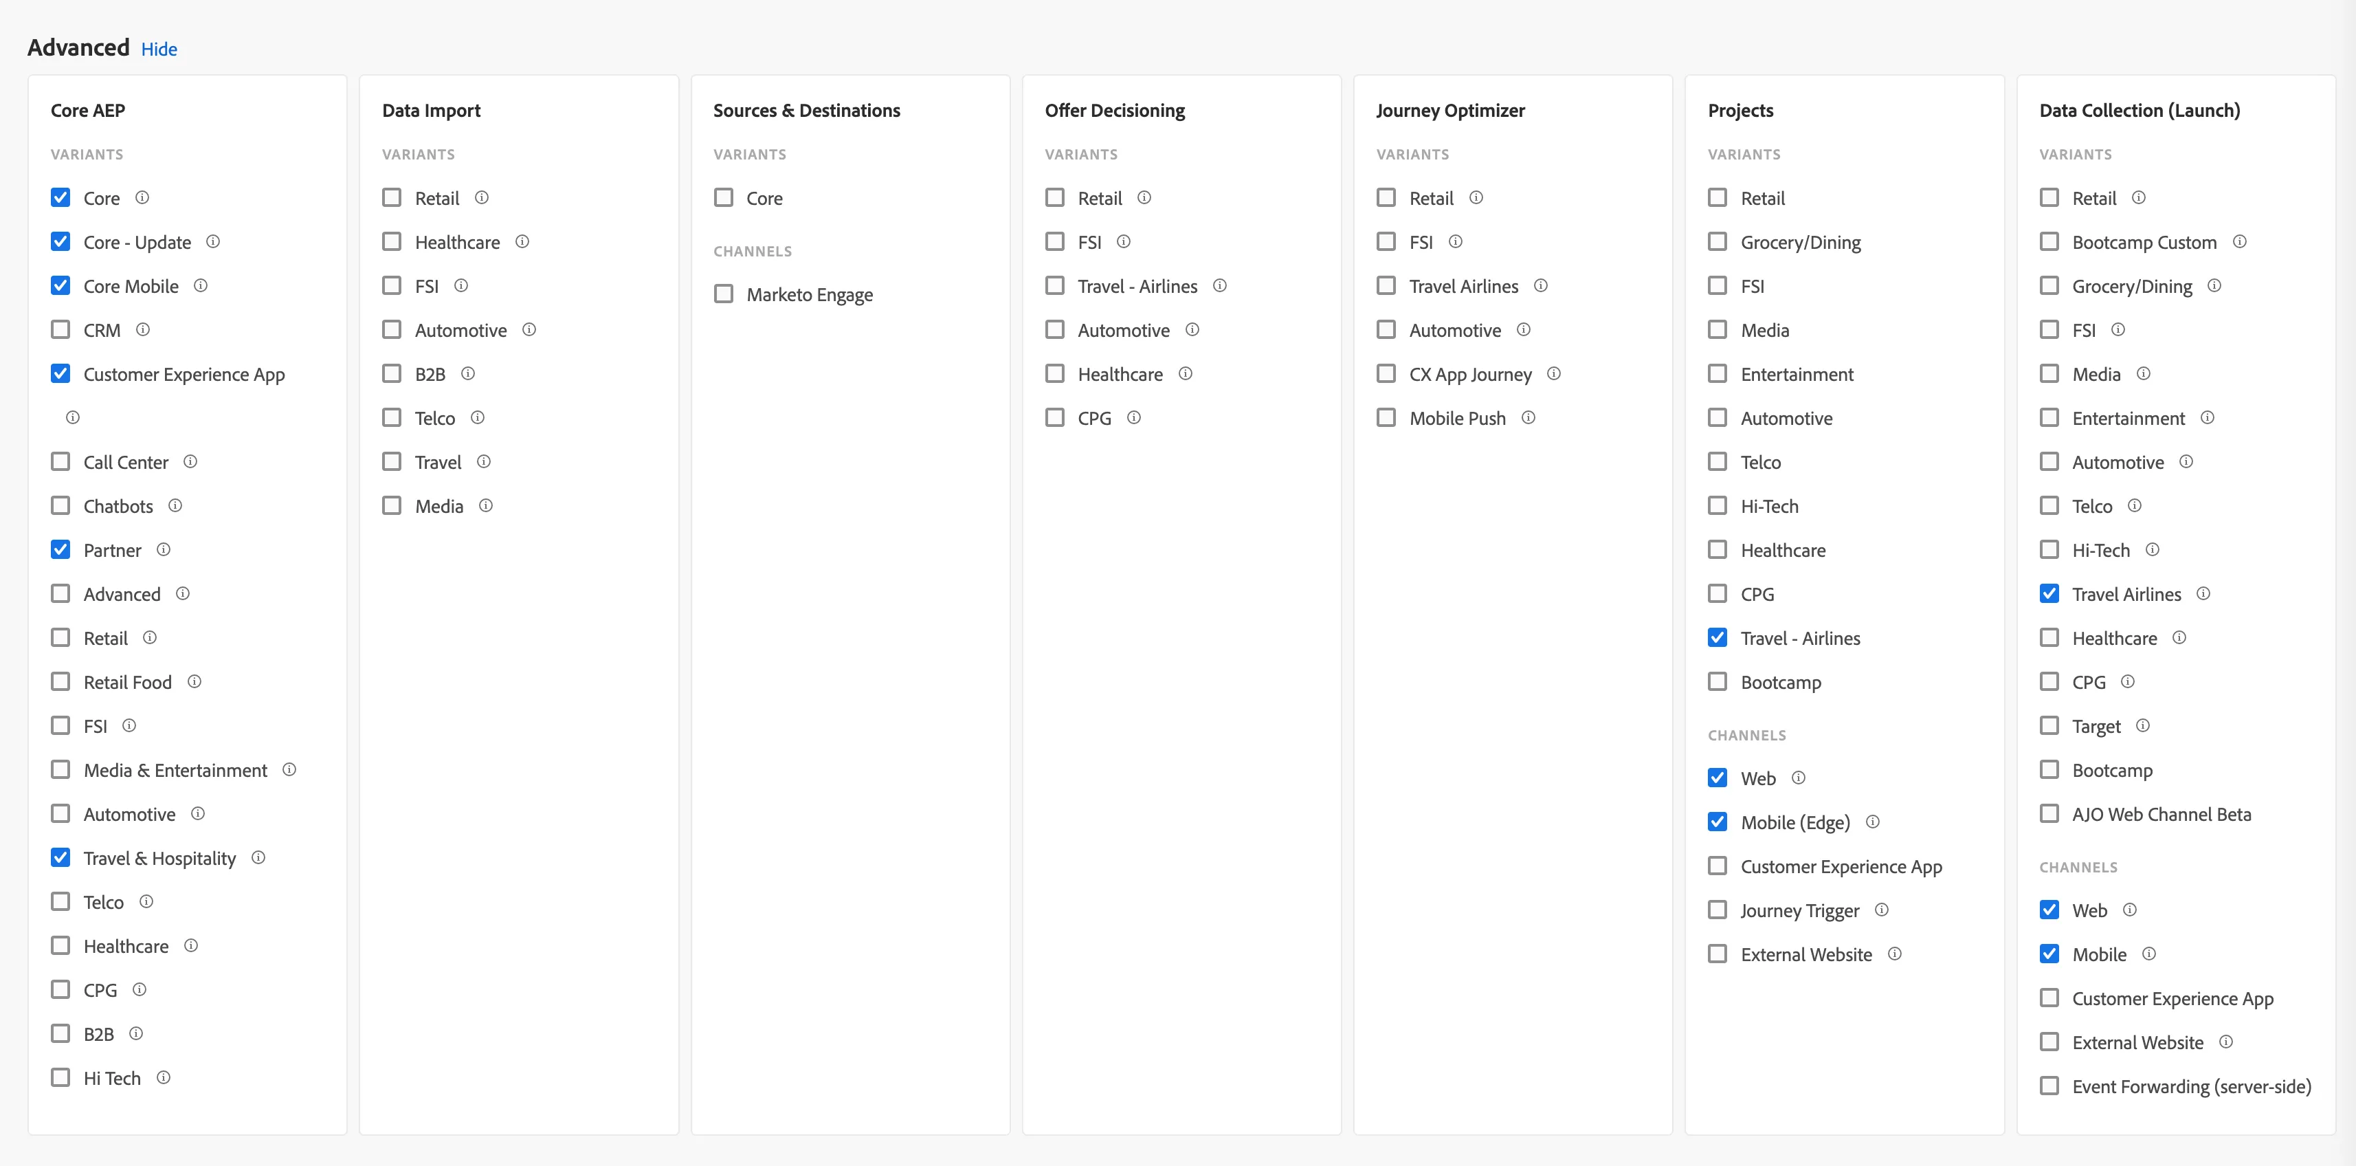Click info icon beside Target in Data Collection
The image size is (2356, 1166).
2142,726
